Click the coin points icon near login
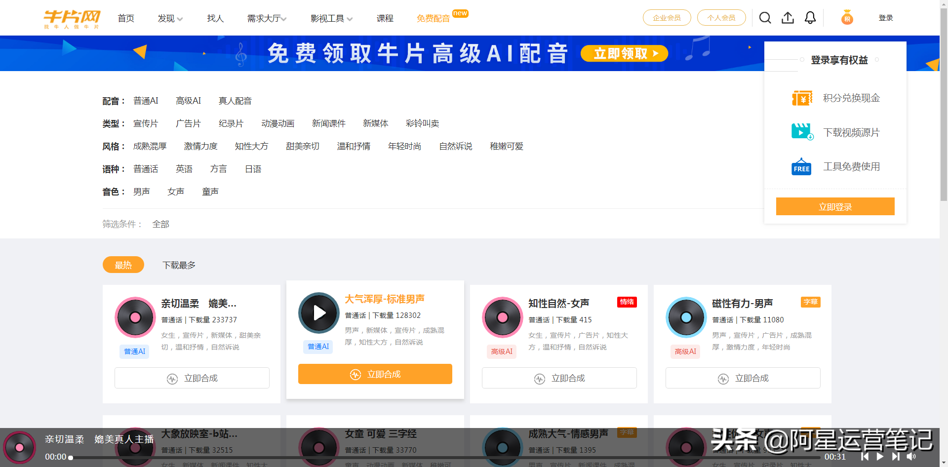Viewport: 948px width, 467px height. coord(847,17)
